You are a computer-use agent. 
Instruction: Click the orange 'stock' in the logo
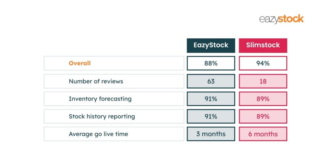click(x=291, y=19)
